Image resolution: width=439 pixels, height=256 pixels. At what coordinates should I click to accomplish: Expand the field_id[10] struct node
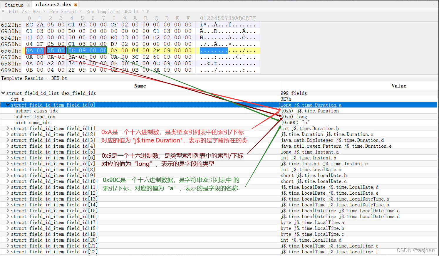pyautogui.click(x=8, y=181)
